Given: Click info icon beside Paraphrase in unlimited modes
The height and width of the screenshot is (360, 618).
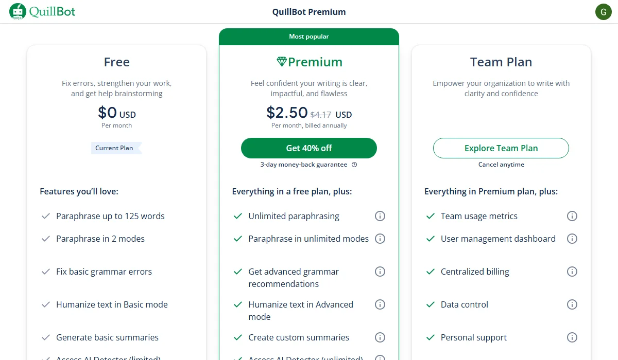Looking at the screenshot, I should click(x=380, y=239).
